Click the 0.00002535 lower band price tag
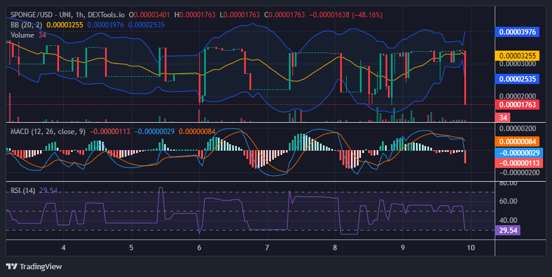 (x=517, y=79)
